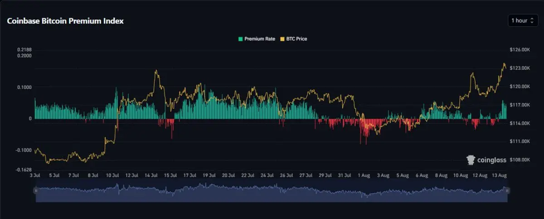
Task: Grab the right range slider handle
Action: point(507,191)
